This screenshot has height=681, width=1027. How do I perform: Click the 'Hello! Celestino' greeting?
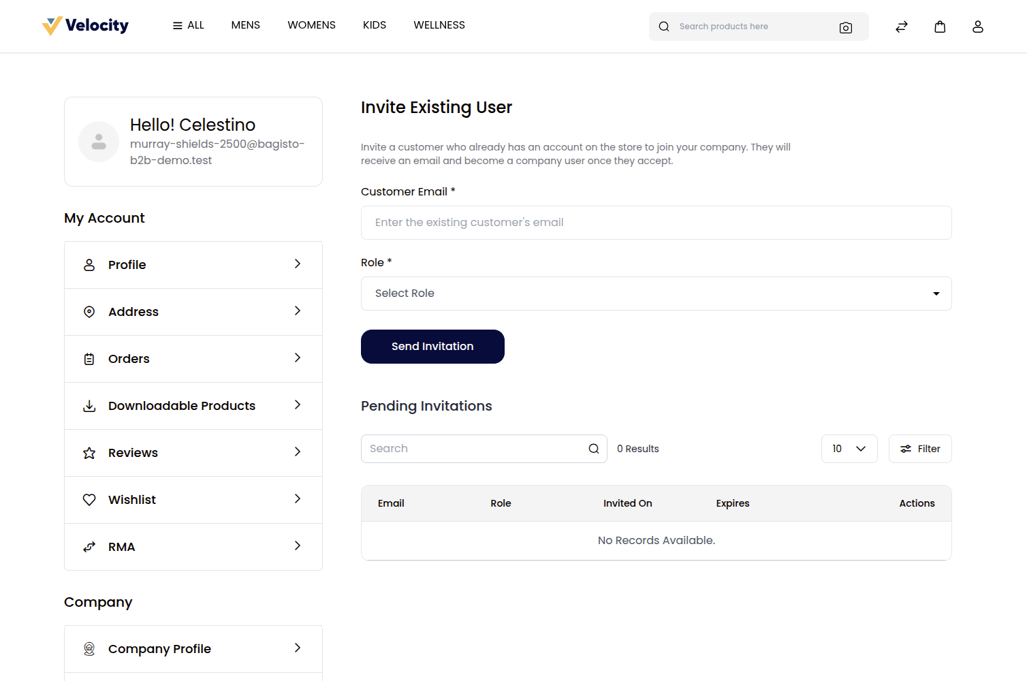click(193, 125)
